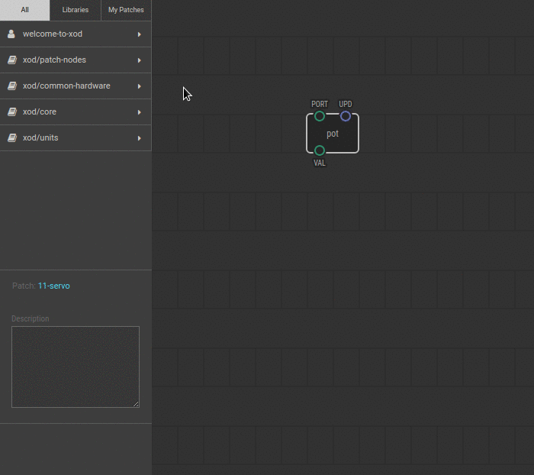Click the book icon beside xod/patch-nodes
The height and width of the screenshot is (475, 534).
click(x=11, y=60)
